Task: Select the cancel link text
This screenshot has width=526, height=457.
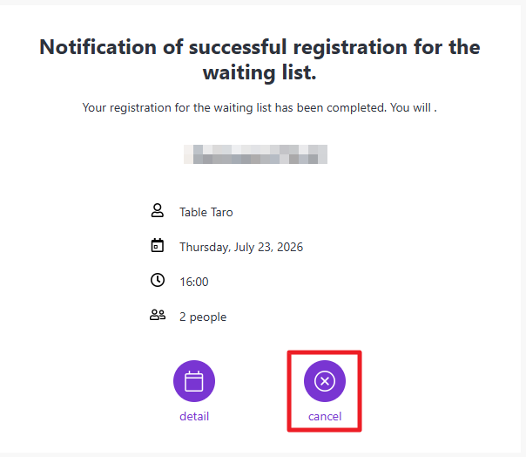Action: [325, 416]
